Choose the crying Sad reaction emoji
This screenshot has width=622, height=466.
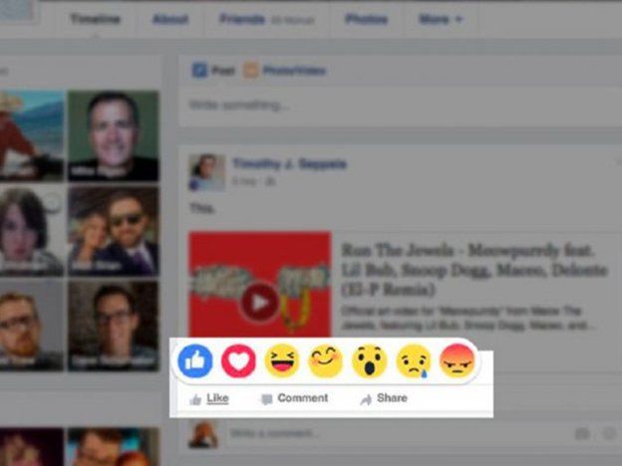click(x=413, y=360)
